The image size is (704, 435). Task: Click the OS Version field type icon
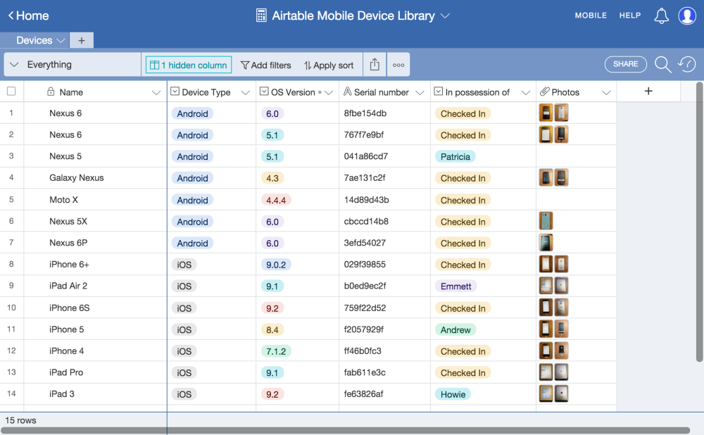pos(264,92)
